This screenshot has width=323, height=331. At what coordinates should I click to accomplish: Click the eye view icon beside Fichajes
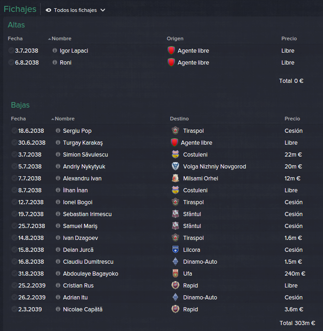[48, 10]
